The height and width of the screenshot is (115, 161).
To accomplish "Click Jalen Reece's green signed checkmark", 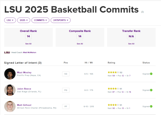I will (x=151, y=90).
